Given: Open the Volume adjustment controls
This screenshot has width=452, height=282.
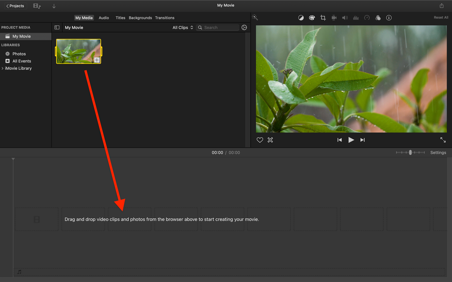Looking at the screenshot, I should click(345, 18).
